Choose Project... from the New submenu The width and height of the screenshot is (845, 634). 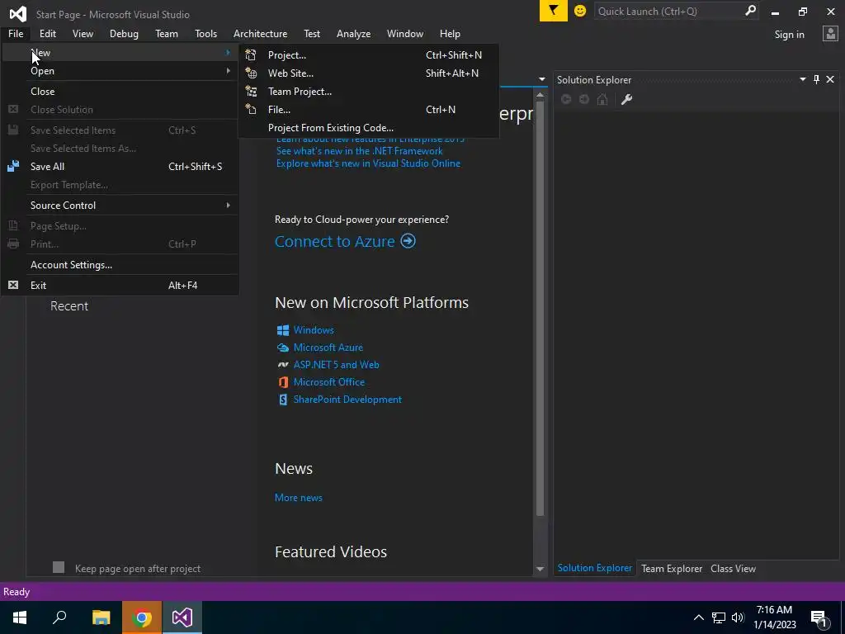(x=368, y=55)
